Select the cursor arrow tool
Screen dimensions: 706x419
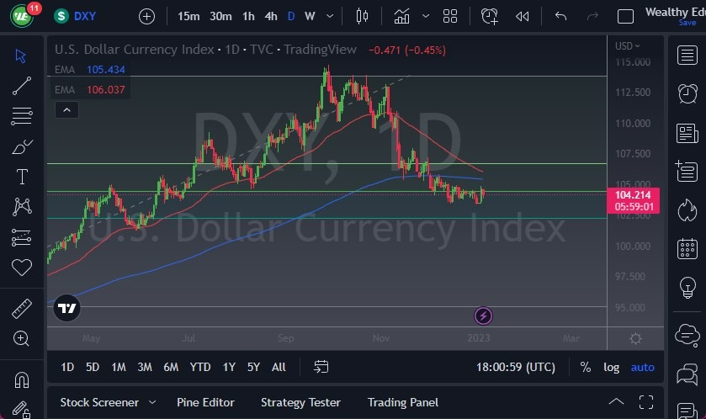[x=21, y=56]
